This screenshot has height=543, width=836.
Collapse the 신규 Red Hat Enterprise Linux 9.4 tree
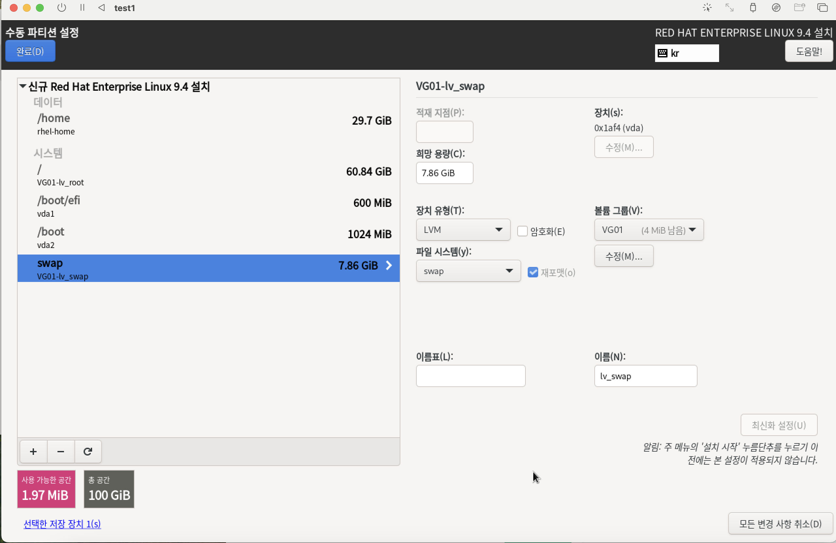[x=23, y=86]
